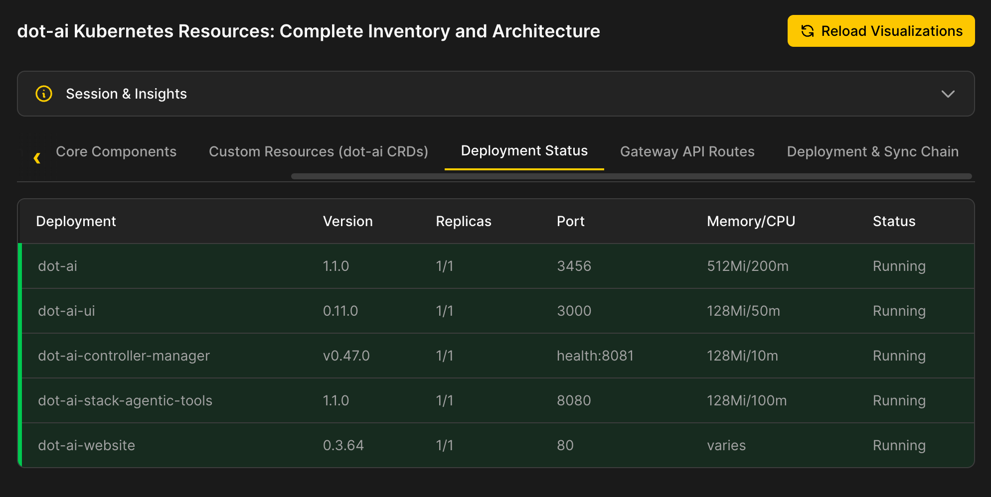Expand the Session & Insights chevron
This screenshot has width=991, height=497.
948,94
